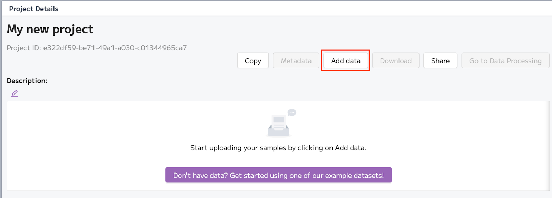The image size is (552, 198).
Task: Click the Project ID label text
Action: tap(24, 48)
